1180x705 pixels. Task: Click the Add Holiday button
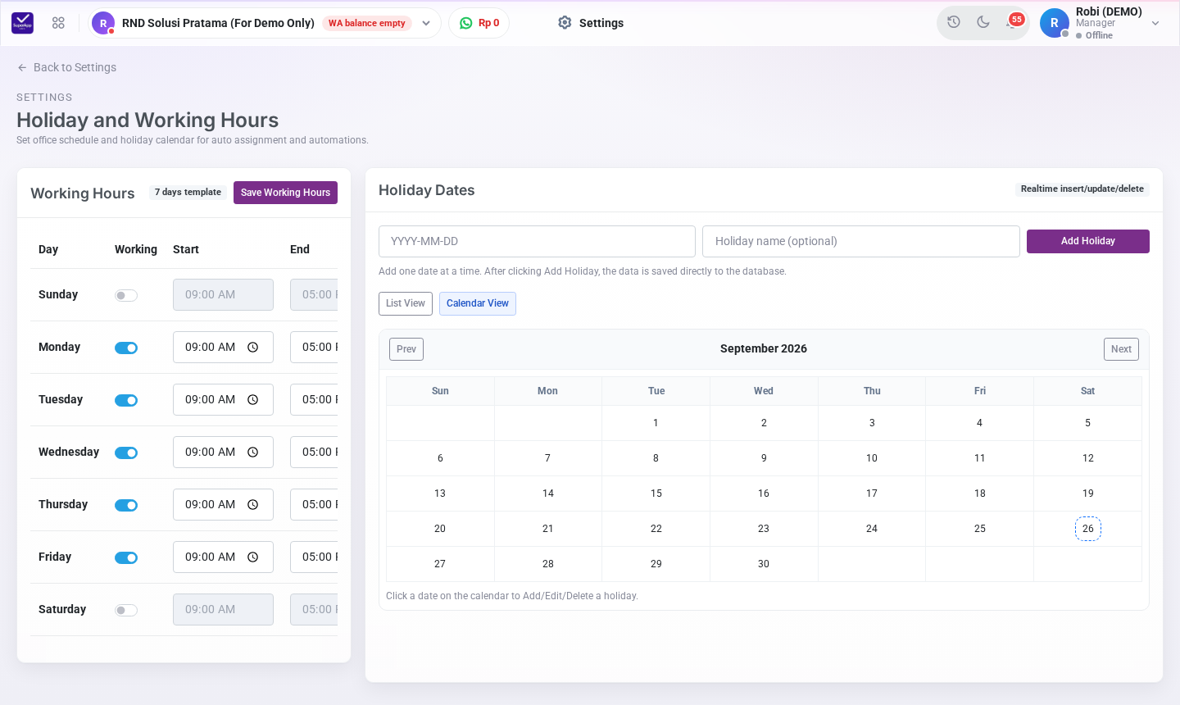(1088, 241)
